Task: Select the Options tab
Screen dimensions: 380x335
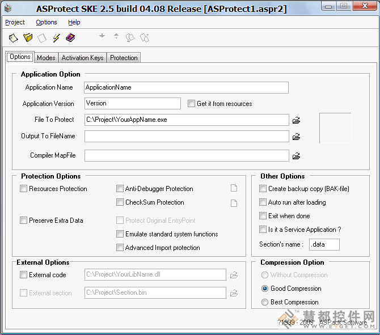Action: 20,57
